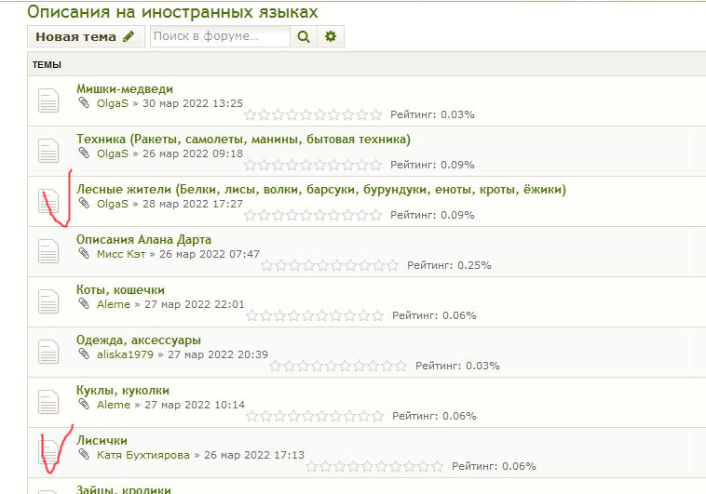Open advanced search gear icon
Image resolution: width=706 pixels, height=494 pixels.
(331, 37)
